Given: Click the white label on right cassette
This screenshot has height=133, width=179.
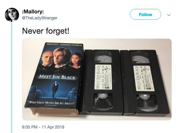Looking at the screenshot, I should pos(144,78).
